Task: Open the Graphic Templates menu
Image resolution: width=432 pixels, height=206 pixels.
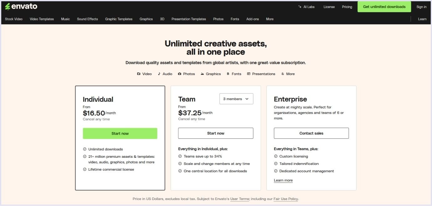Action: click(x=119, y=19)
